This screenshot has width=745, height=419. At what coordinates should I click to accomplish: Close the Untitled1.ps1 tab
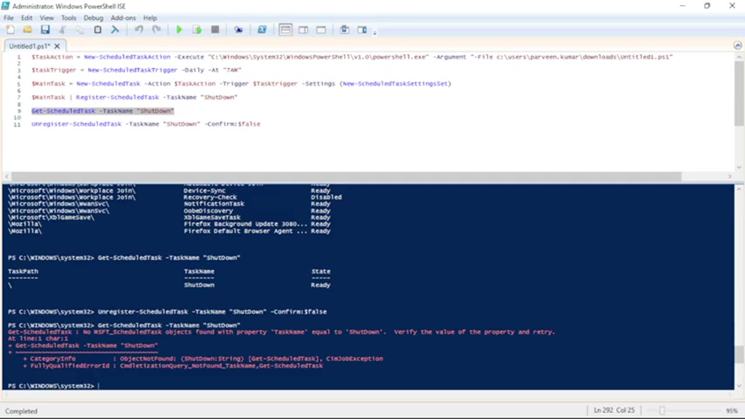[x=58, y=46]
